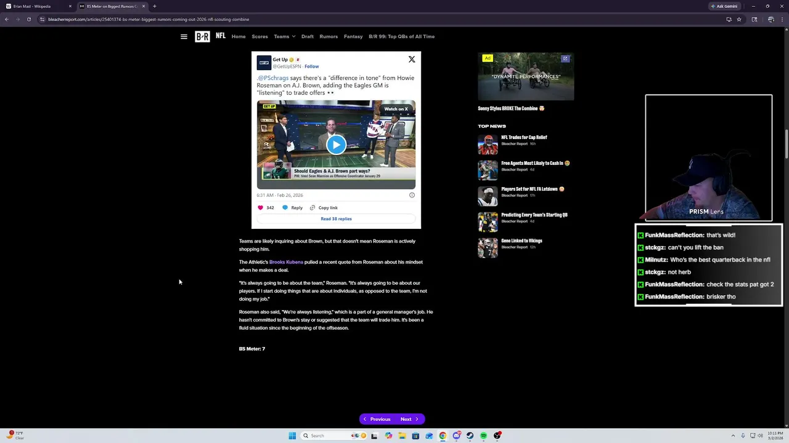The width and height of the screenshot is (789, 443).
Task: Click the B/R logo
Action: click(x=202, y=37)
